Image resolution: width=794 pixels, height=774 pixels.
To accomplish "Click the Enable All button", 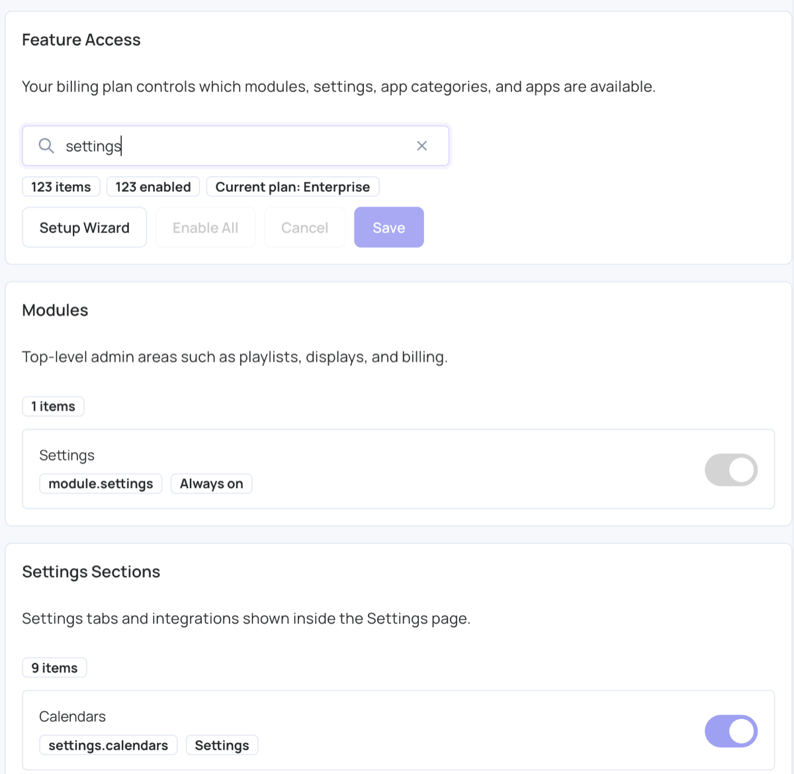I will pos(206,227).
